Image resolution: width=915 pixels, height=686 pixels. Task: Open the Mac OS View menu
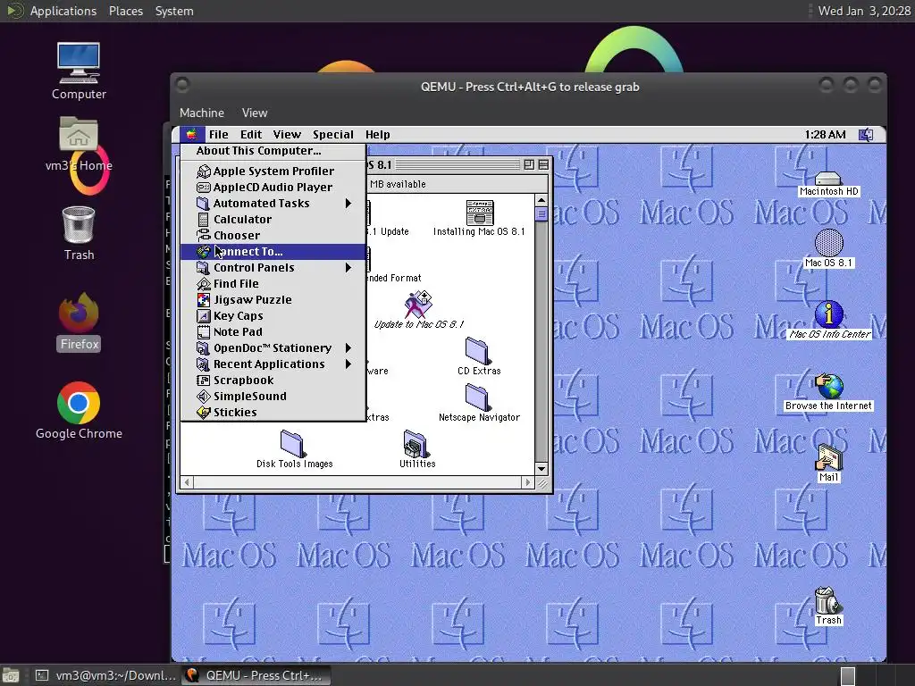tap(287, 135)
